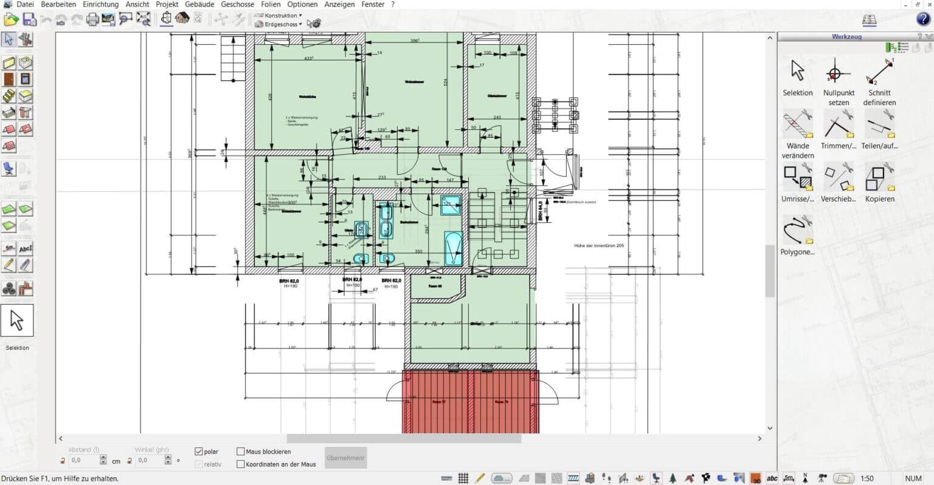934x485 pixels.
Task: Click large Selektion button at left
Action: (x=17, y=321)
